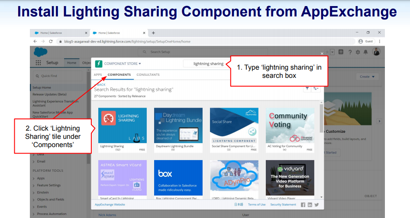The image size is (410, 218).
Task: Switch language with the 日本語 link
Action: pyautogui.click(x=239, y=205)
